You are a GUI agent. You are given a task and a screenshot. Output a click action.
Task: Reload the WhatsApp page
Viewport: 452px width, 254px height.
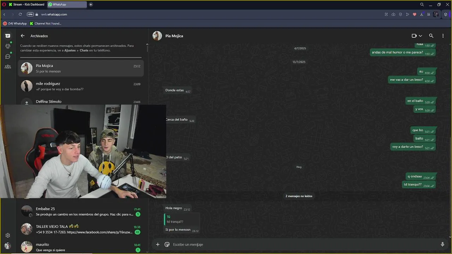click(20, 14)
